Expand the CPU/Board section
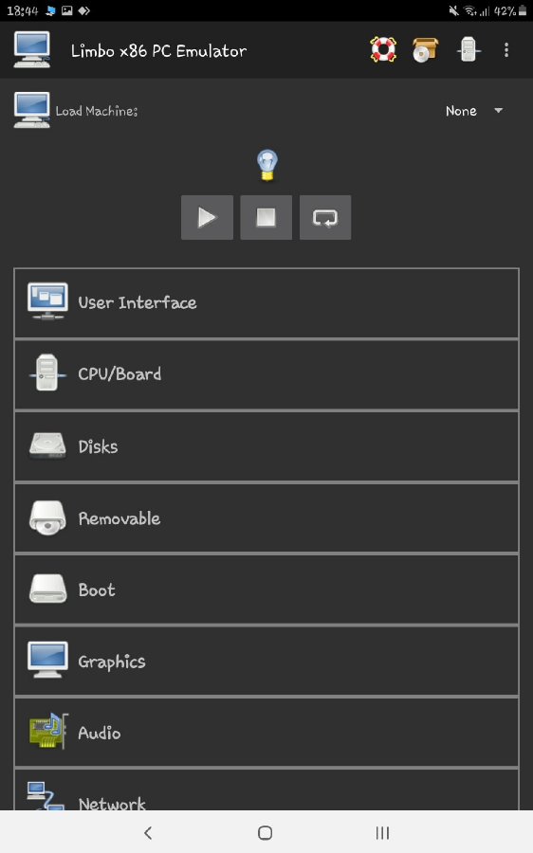 [x=266, y=374]
